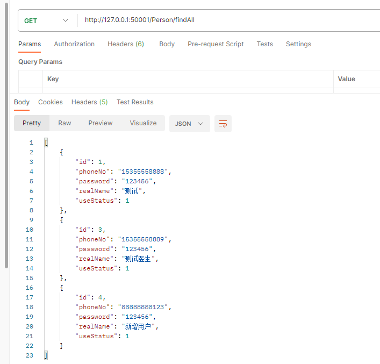Click the realName value "测试" on line 6

132,191
